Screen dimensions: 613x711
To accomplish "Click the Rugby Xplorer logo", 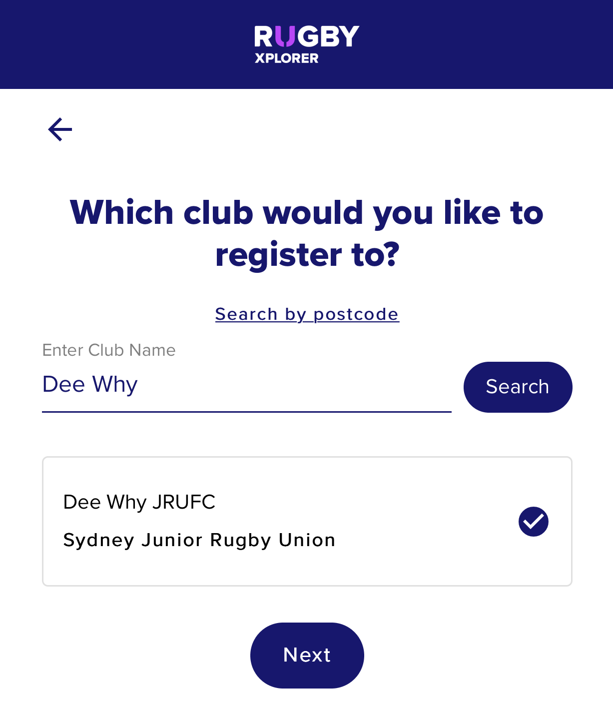I will (307, 44).
